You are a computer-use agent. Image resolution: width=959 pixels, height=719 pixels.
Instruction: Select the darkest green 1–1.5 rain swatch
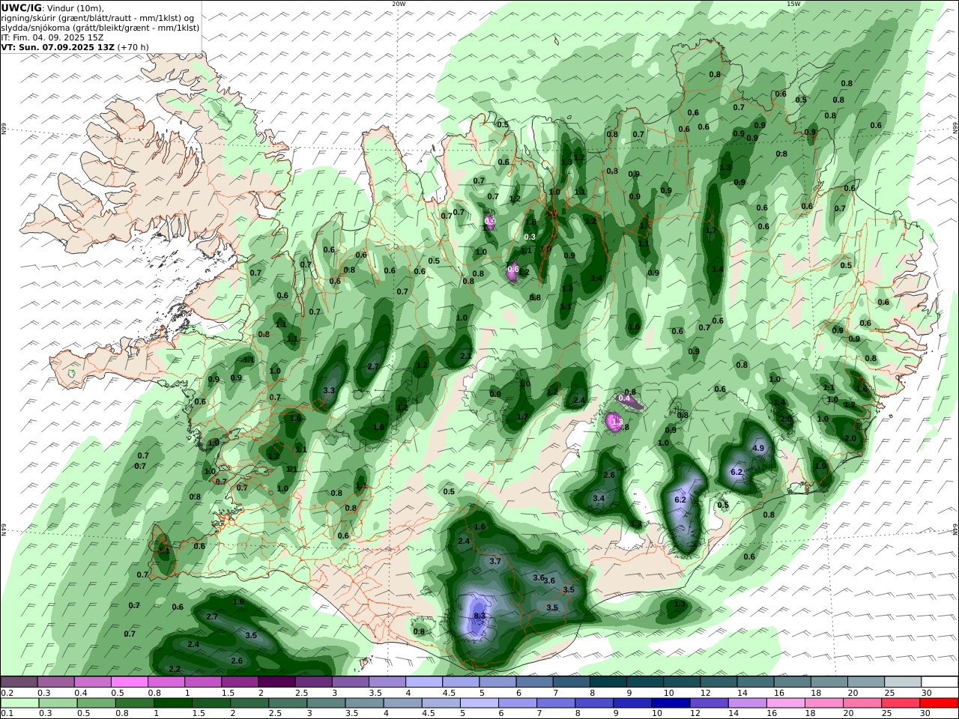(172, 703)
